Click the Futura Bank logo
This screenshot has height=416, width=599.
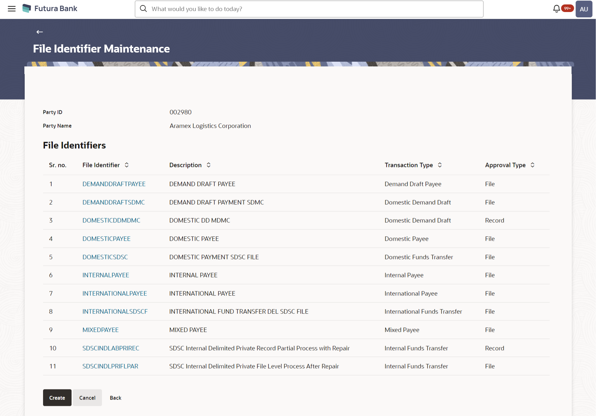[50, 9]
